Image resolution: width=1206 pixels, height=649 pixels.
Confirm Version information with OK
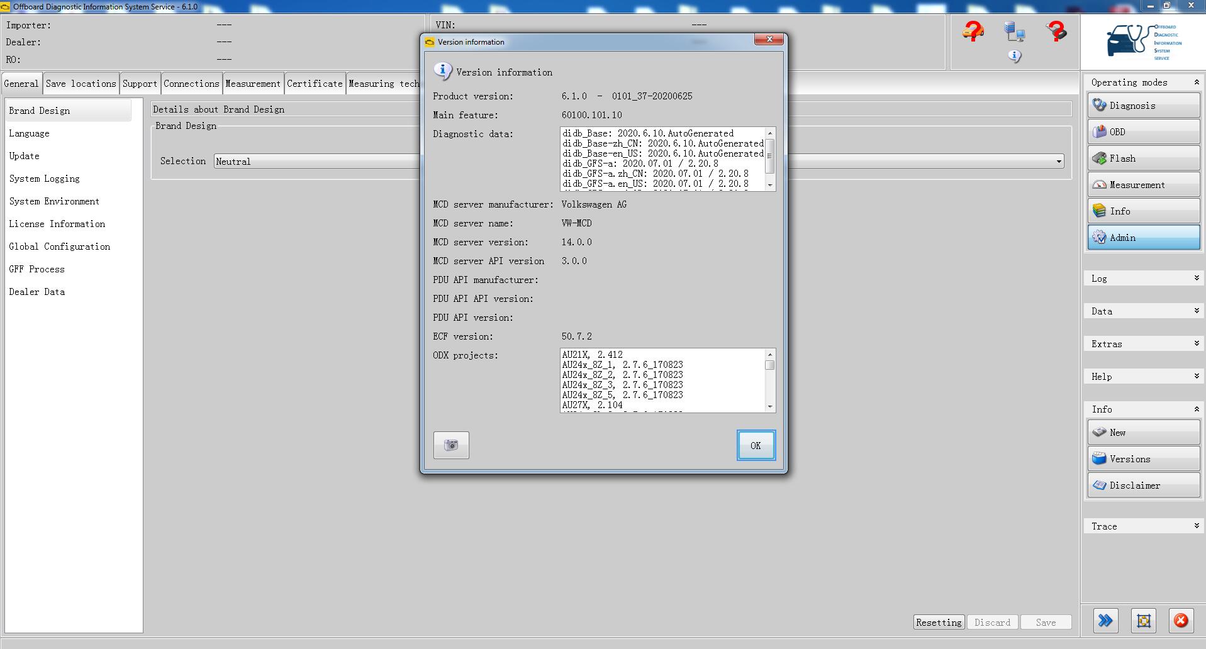pos(756,445)
